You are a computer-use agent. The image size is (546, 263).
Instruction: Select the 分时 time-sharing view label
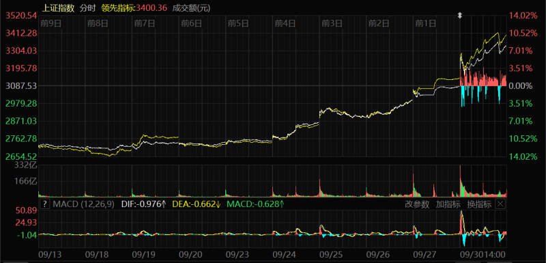click(87, 8)
